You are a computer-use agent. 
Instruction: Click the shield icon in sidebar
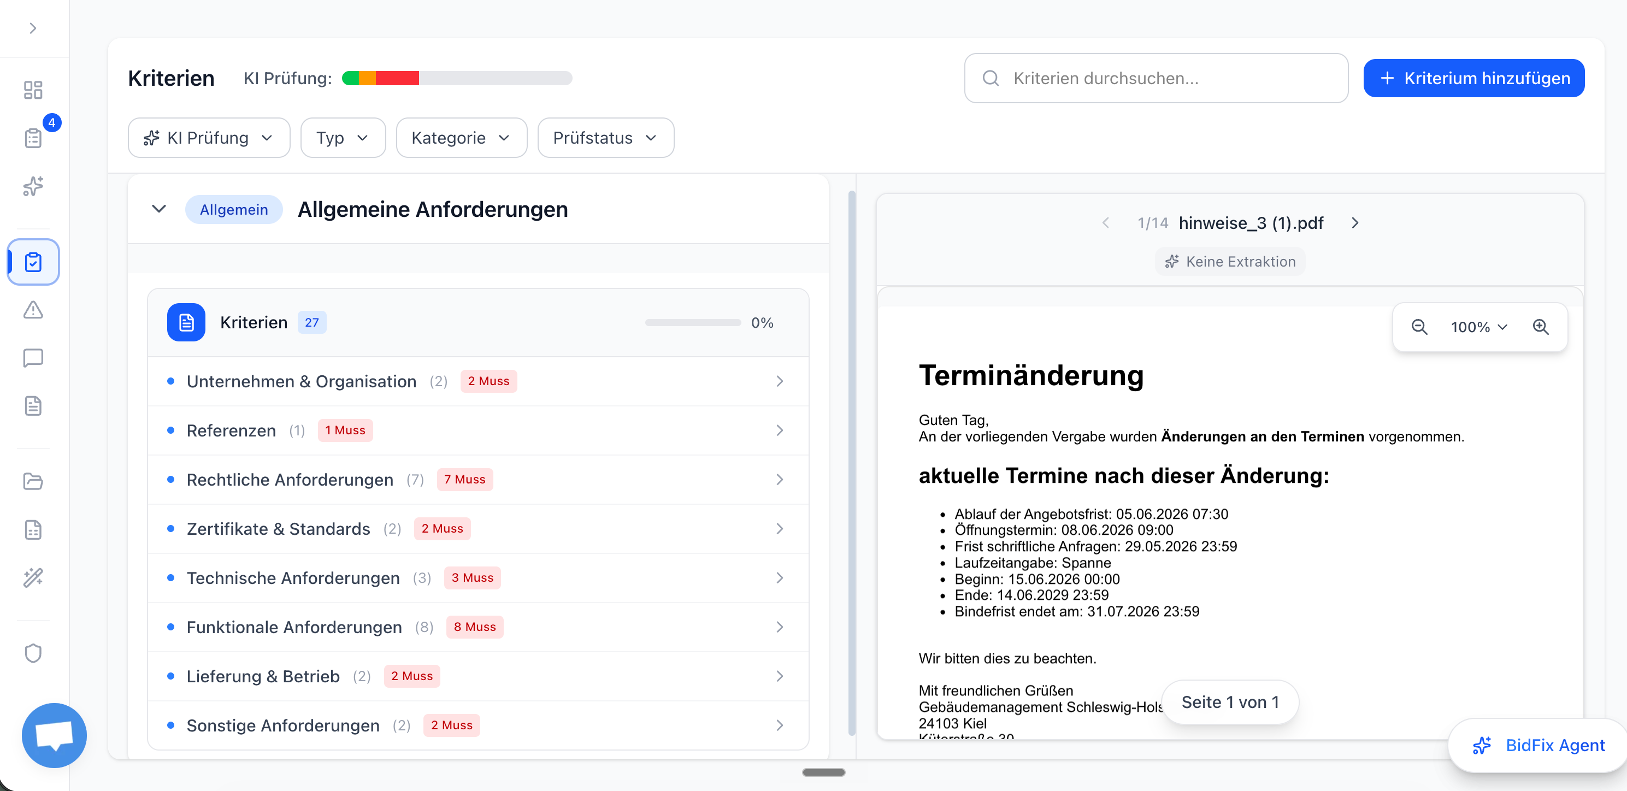pyautogui.click(x=33, y=653)
